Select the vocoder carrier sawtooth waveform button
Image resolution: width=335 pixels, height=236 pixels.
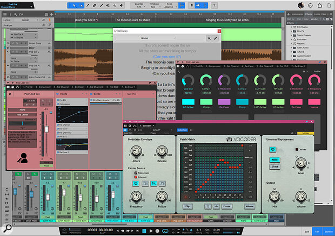pos(153,183)
